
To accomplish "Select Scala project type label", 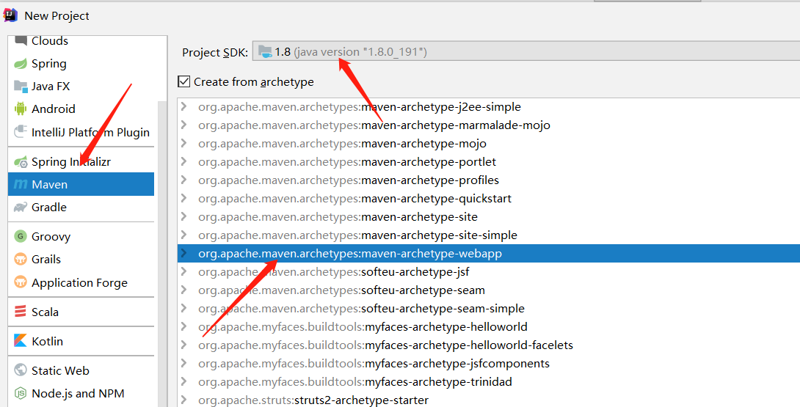I will [x=45, y=312].
